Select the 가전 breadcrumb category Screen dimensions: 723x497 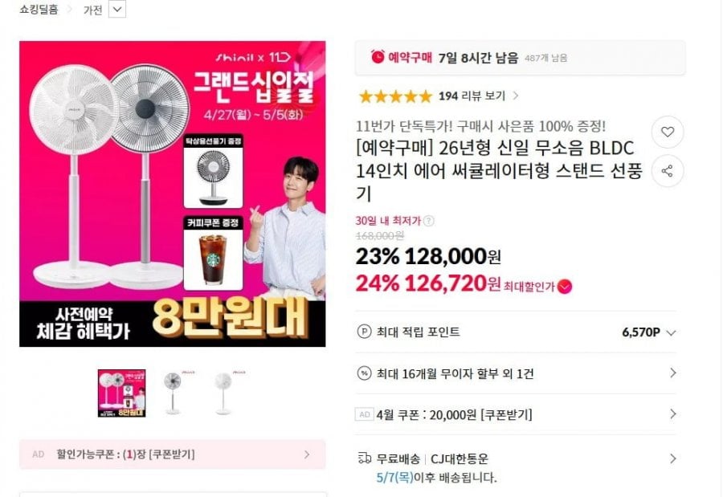pos(92,10)
